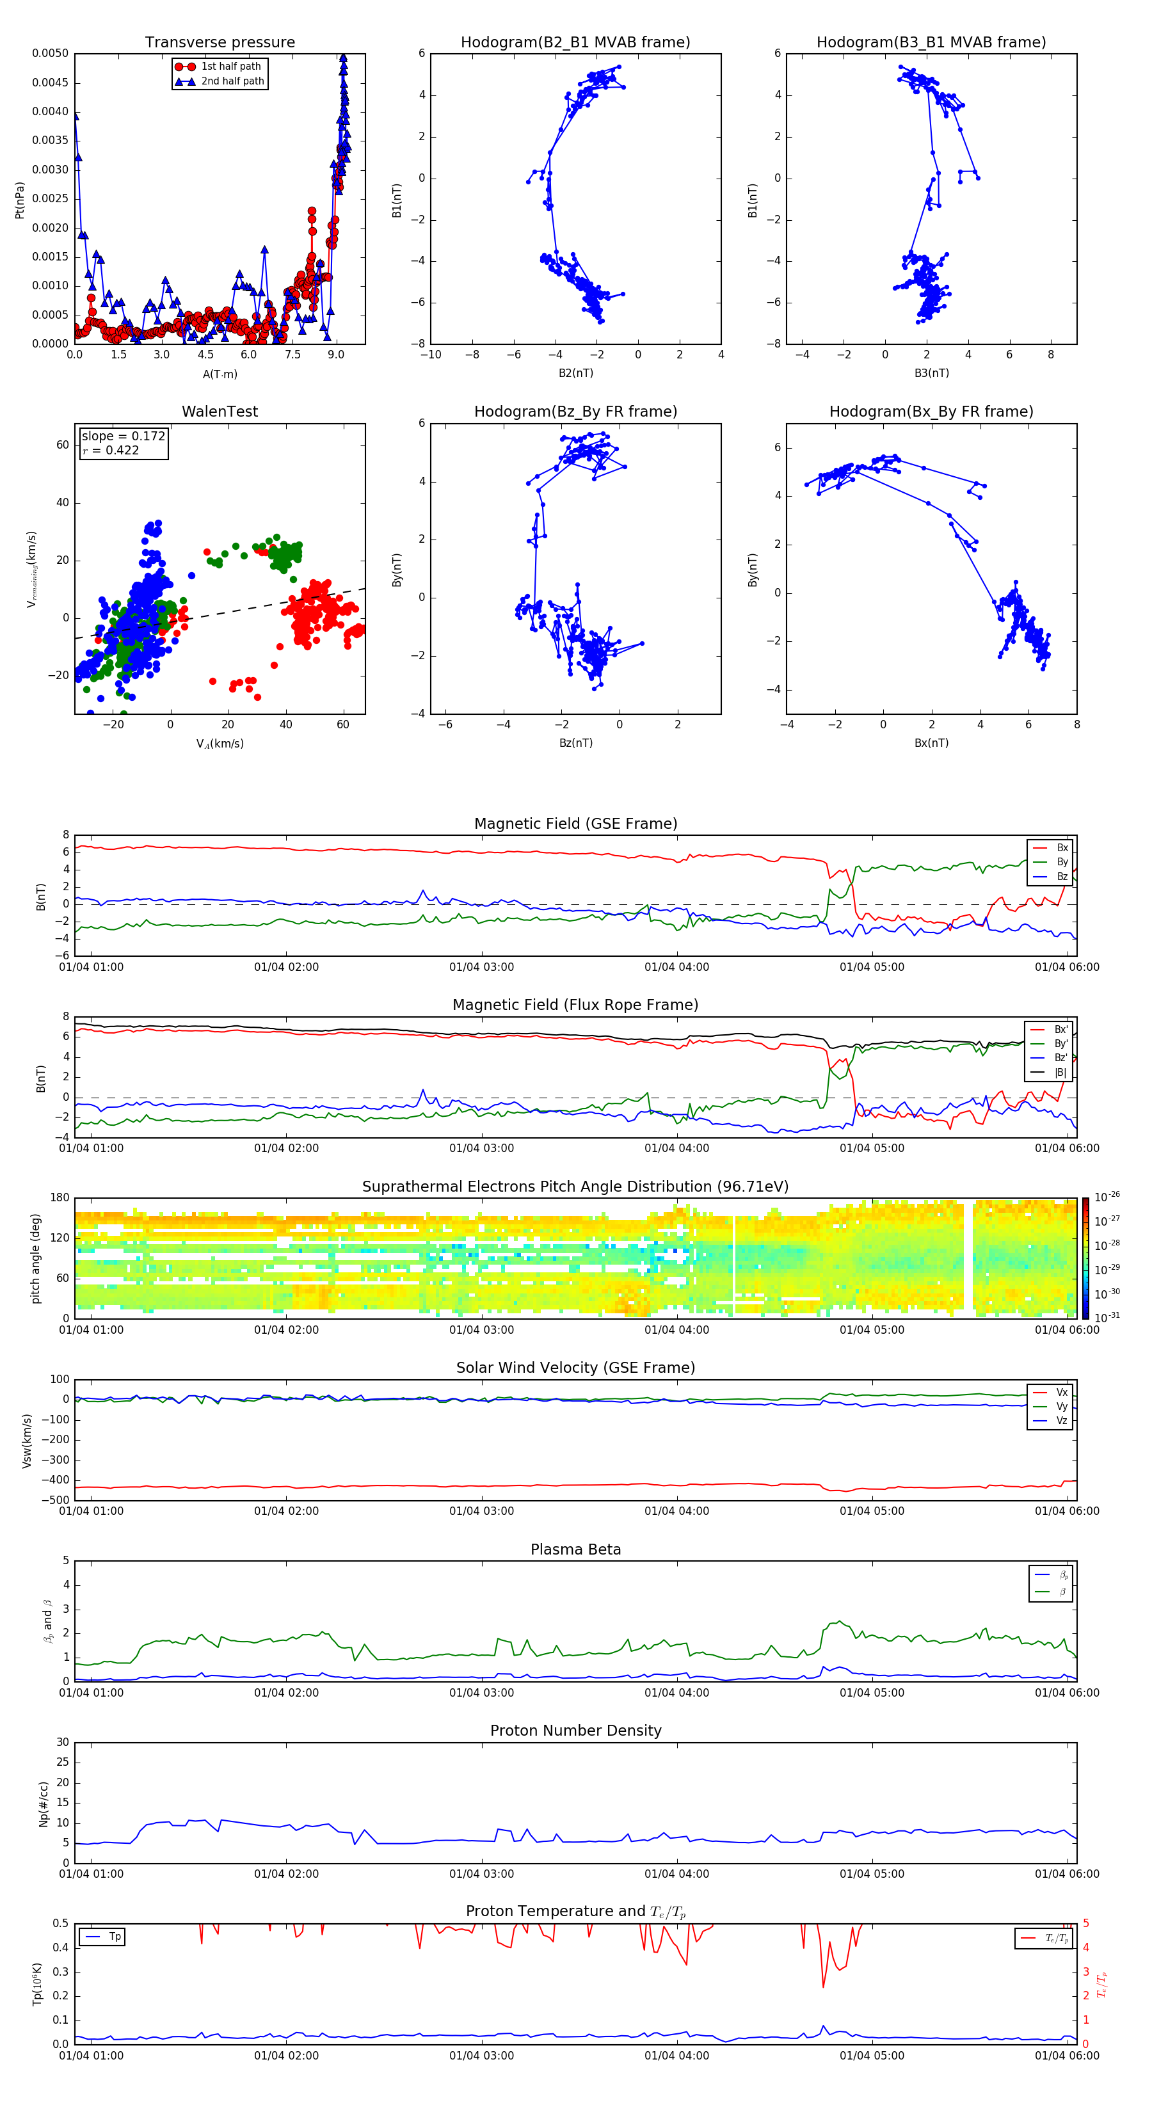The height and width of the screenshot is (2112, 1152).
Task: Click the 'V_remaining(km/s)' y-axis label
Action: pos(32,569)
